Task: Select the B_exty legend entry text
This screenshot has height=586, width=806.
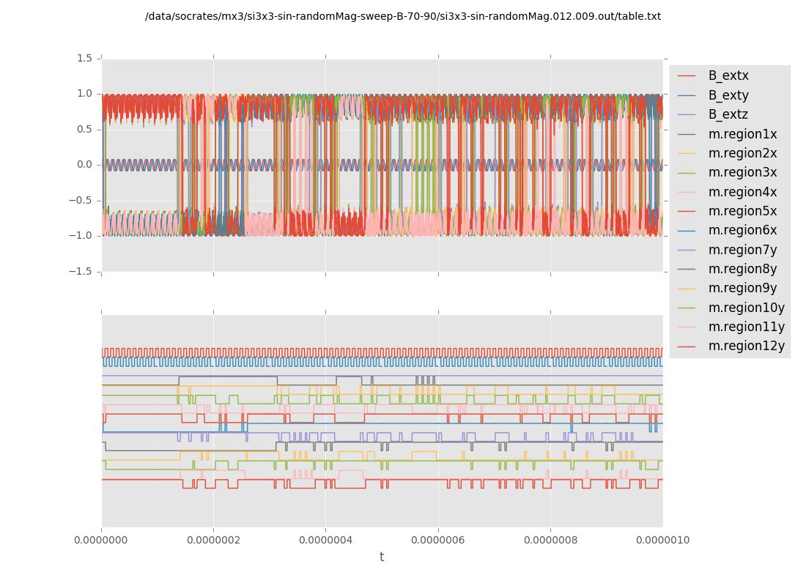Action: coord(728,95)
